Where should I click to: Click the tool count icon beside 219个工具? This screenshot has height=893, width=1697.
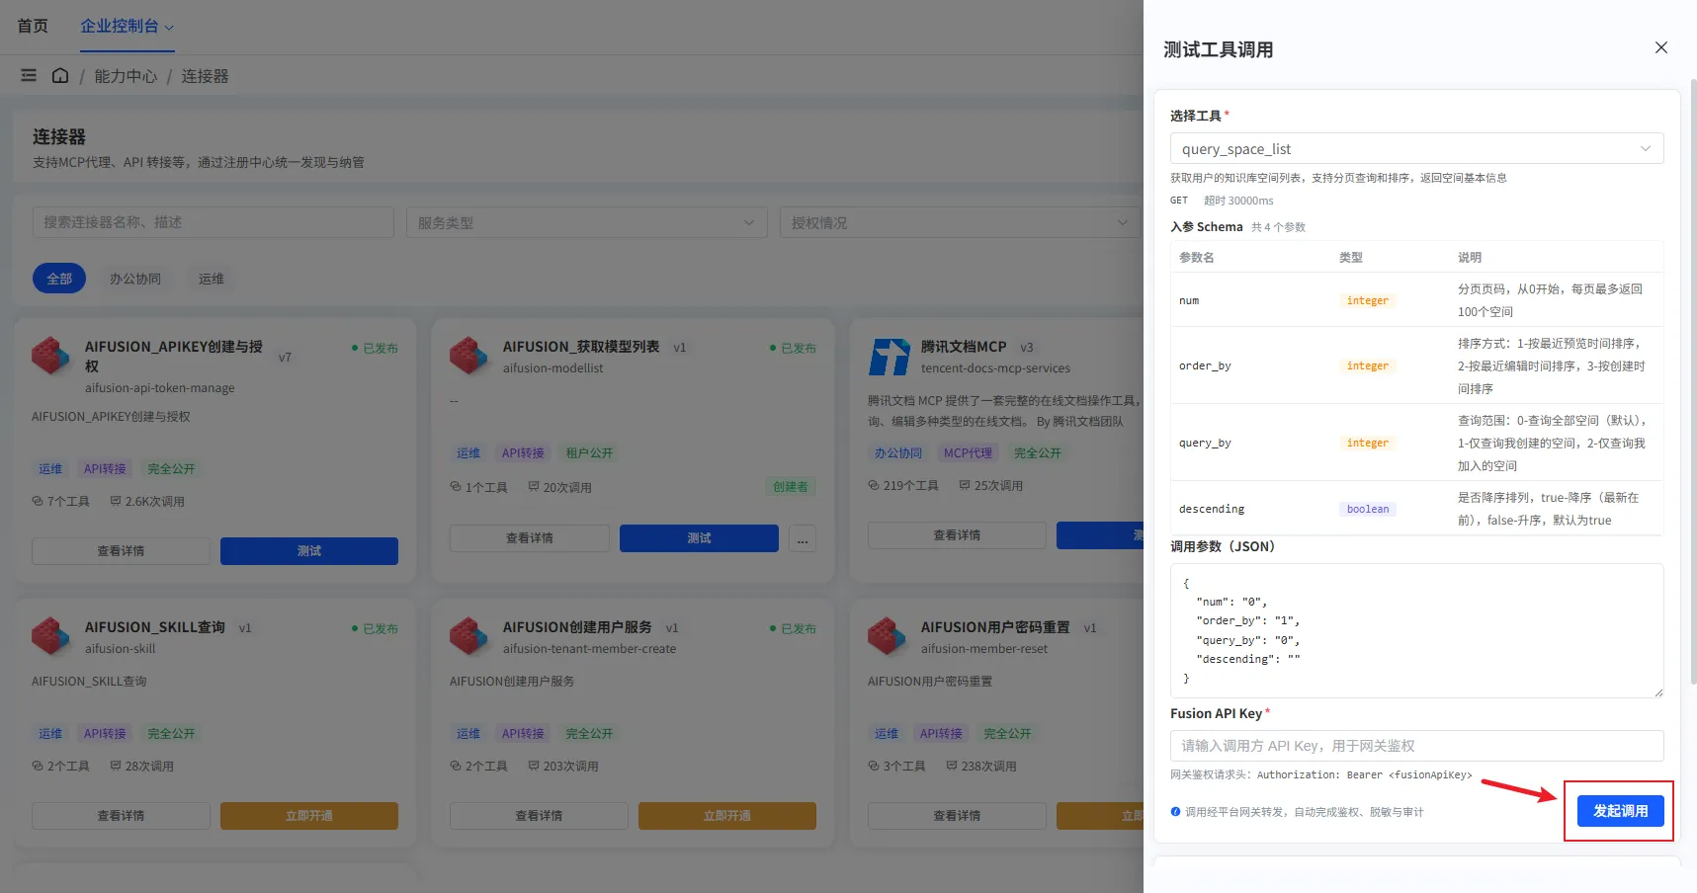pos(874,485)
